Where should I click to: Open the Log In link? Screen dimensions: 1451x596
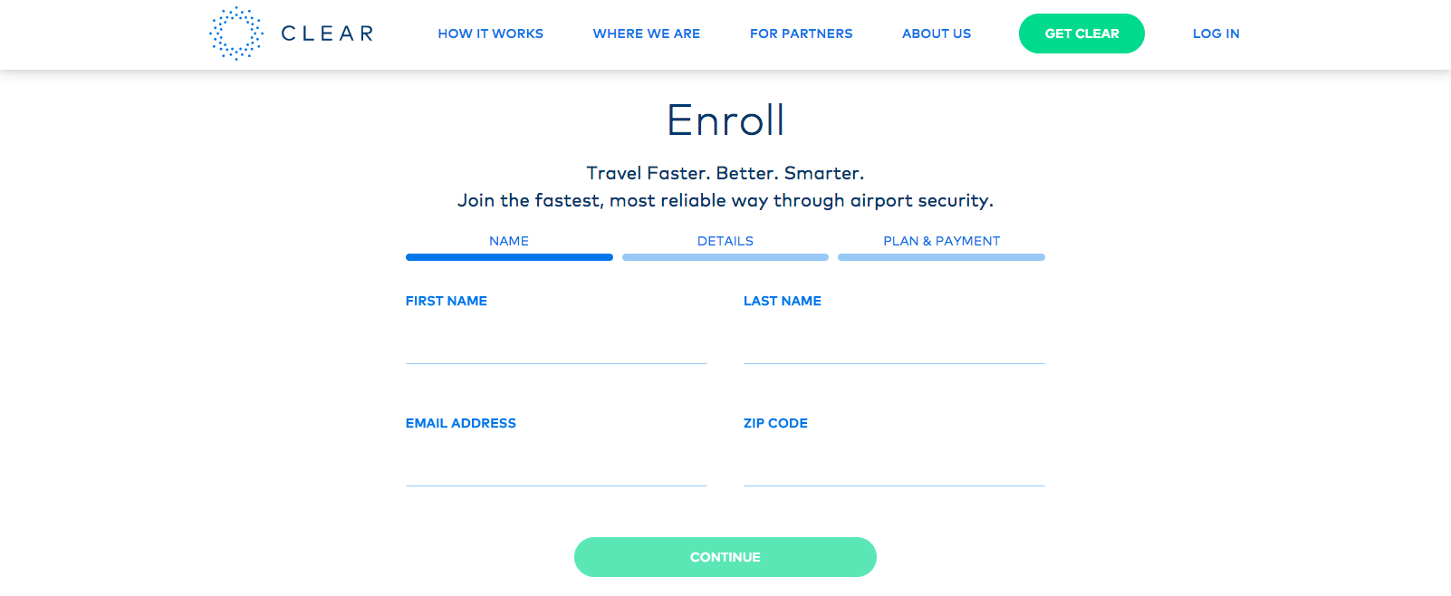tap(1216, 34)
